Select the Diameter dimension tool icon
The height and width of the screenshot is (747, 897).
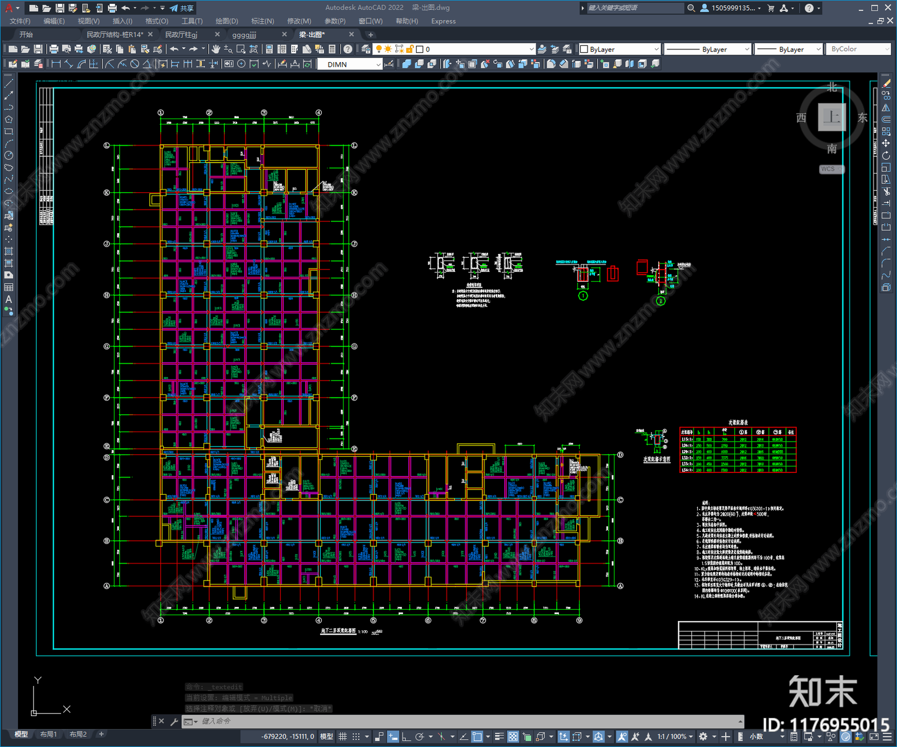[135, 64]
